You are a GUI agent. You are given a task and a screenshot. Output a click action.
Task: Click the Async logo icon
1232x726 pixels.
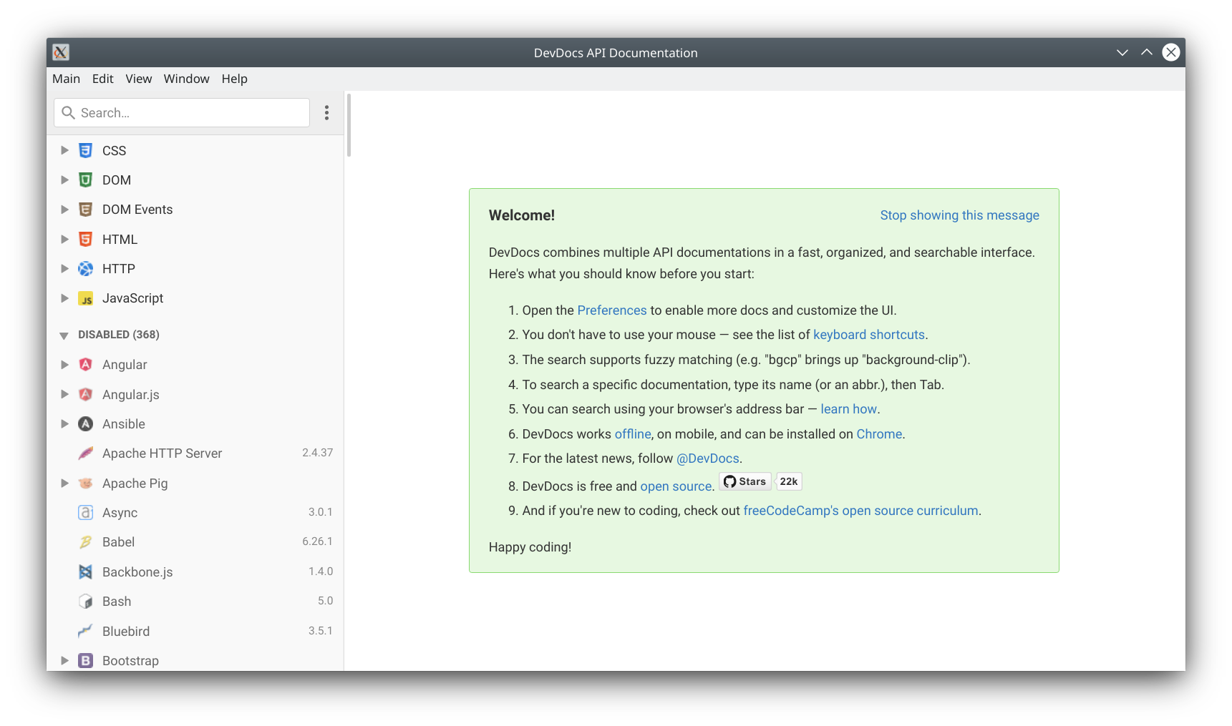(85, 512)
